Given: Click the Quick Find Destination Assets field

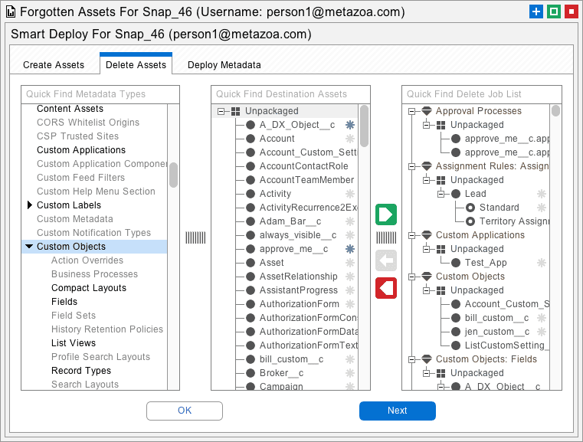Looking at the screenshot, I should point(291,94).
